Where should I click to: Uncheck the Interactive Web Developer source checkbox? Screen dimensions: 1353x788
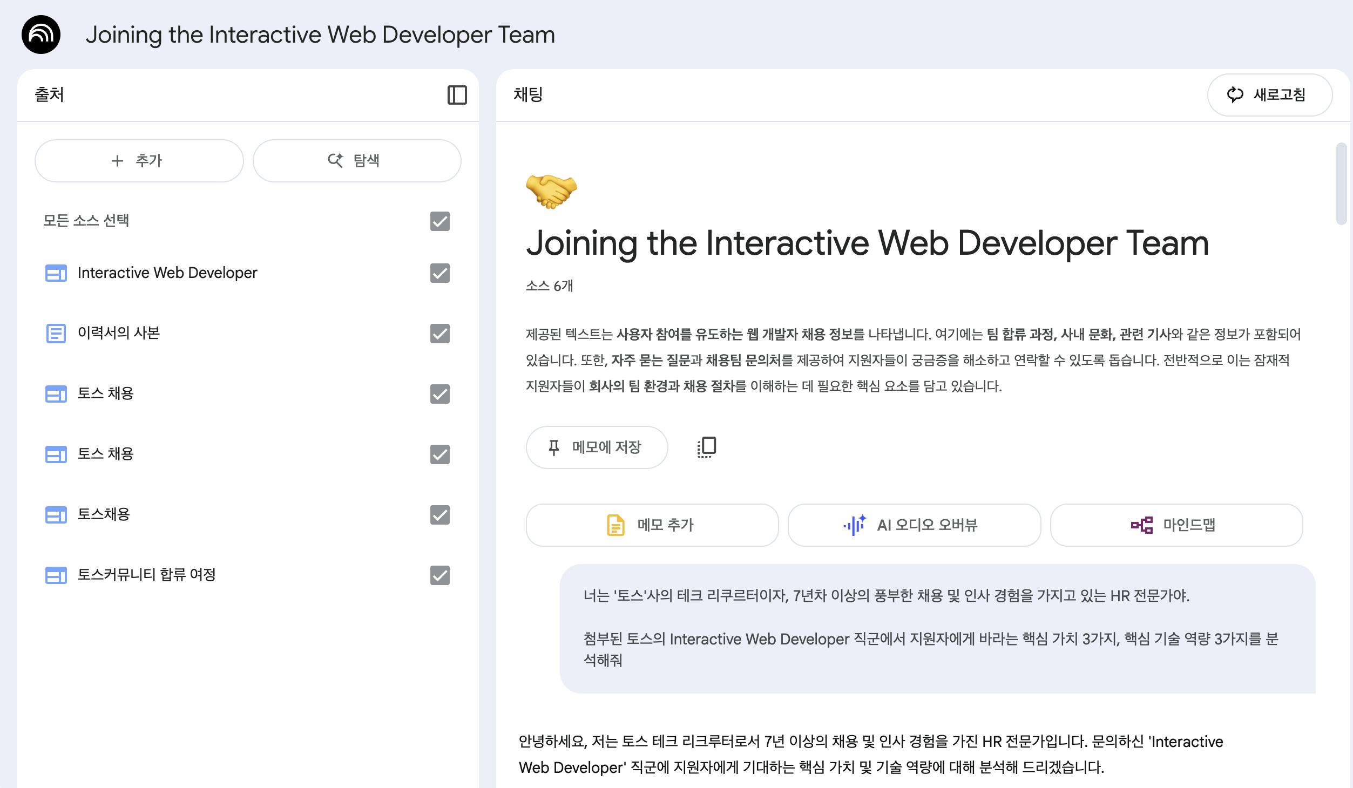pos(440,273)
